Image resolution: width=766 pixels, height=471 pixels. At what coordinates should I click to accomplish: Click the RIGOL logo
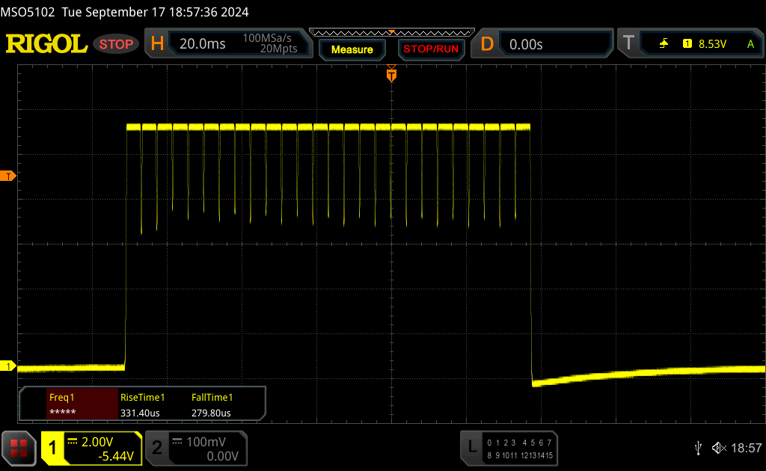[46, 44]
